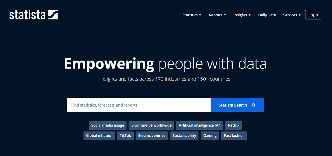Select the Gaming tag
332x156 pixels.
[x=210, y=136]
